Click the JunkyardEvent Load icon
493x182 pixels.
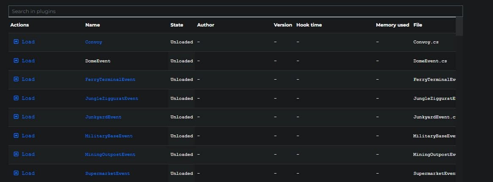16,117
